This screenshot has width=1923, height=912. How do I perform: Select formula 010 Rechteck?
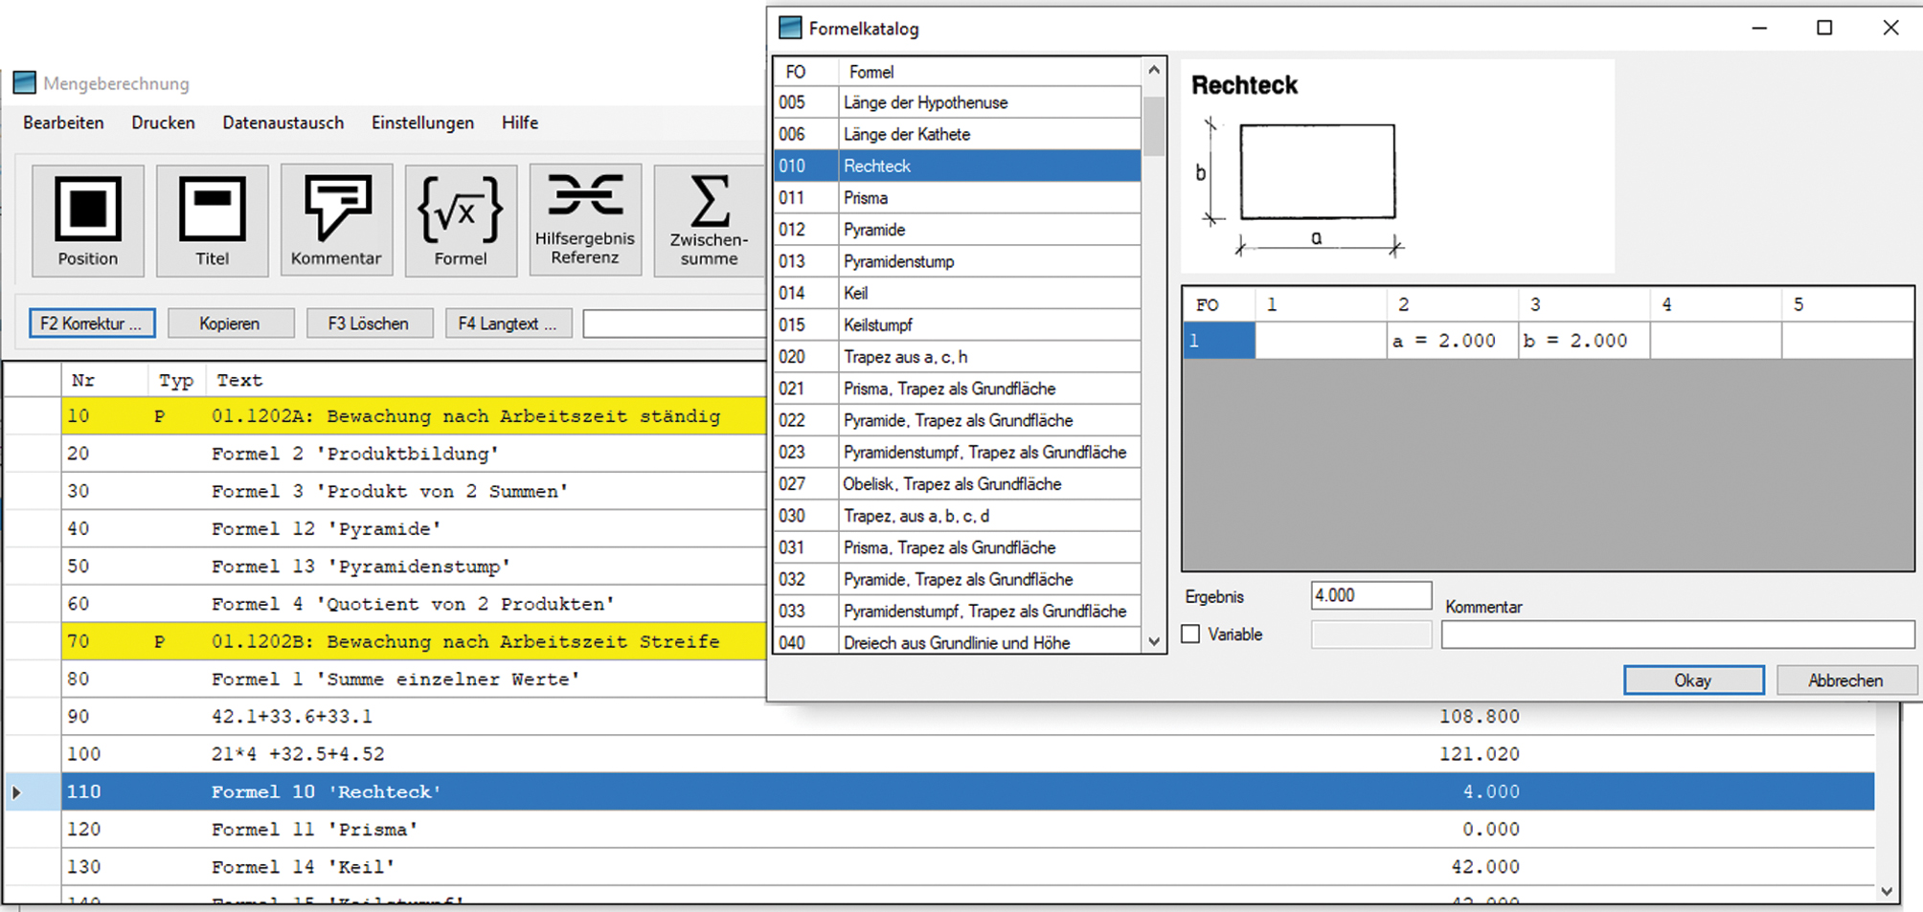pos(958,166)
